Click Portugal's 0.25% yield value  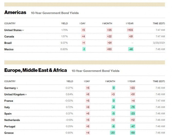coord(70,126)
